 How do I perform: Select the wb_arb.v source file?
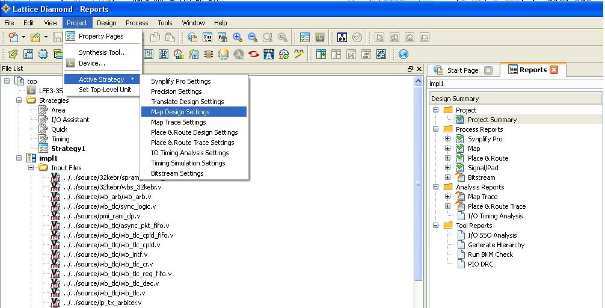tap(107, 197)
